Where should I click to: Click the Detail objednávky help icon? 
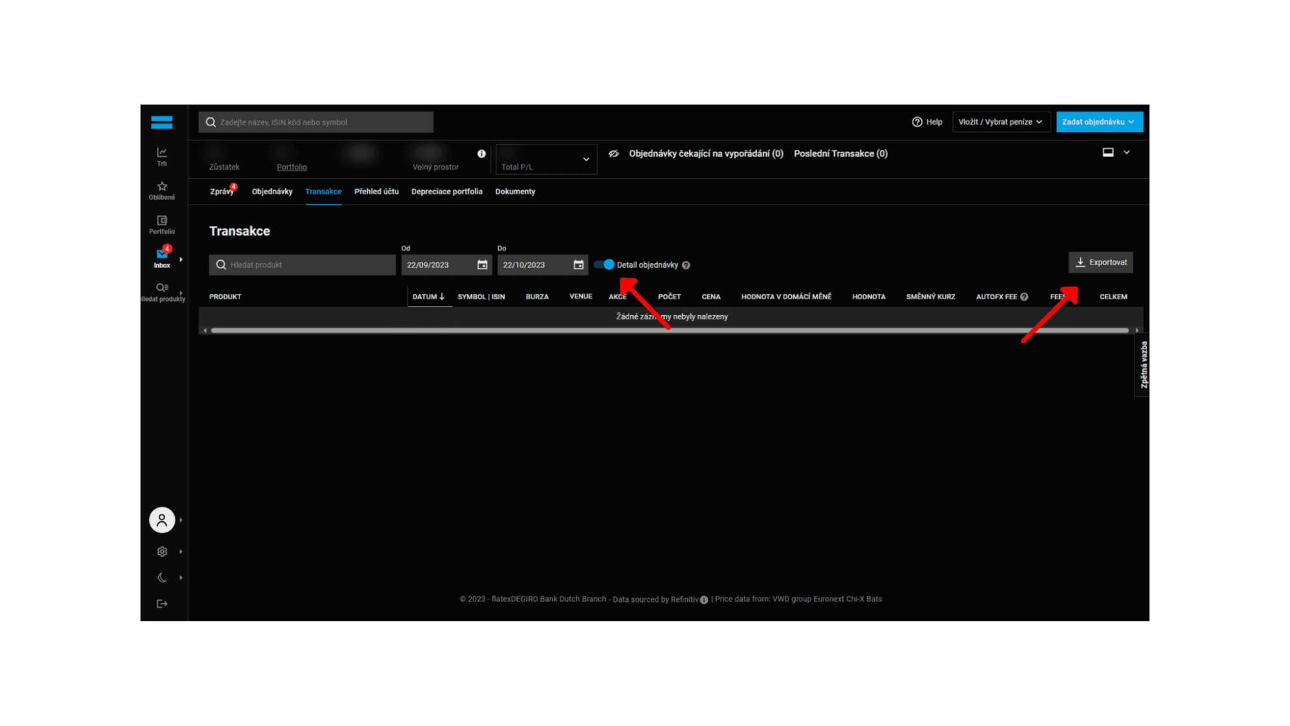pyautogui.click(x=686, y=265)
